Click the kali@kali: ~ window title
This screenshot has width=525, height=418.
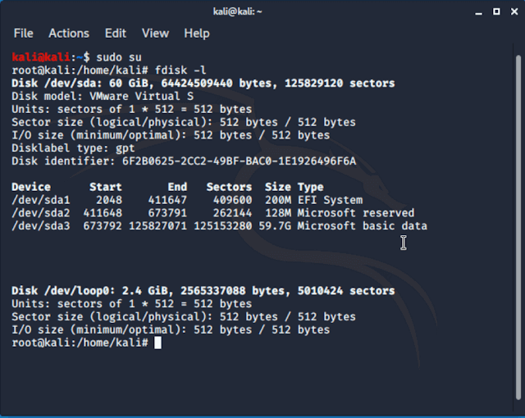tap(262, 11)
